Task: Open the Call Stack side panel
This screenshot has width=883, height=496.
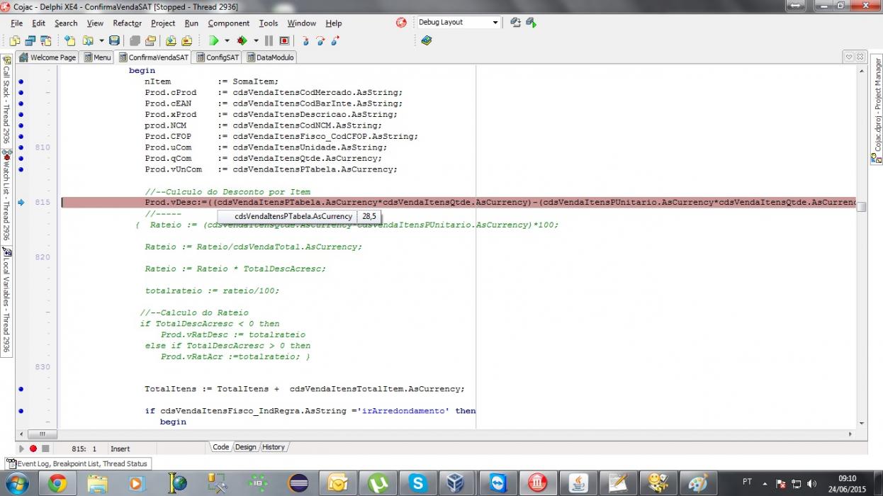Action: click(6, 101)
